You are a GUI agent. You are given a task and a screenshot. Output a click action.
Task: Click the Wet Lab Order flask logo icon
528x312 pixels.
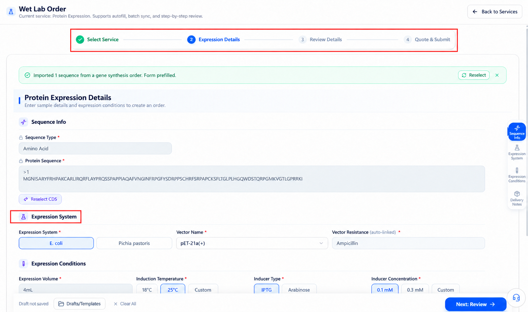11,12
